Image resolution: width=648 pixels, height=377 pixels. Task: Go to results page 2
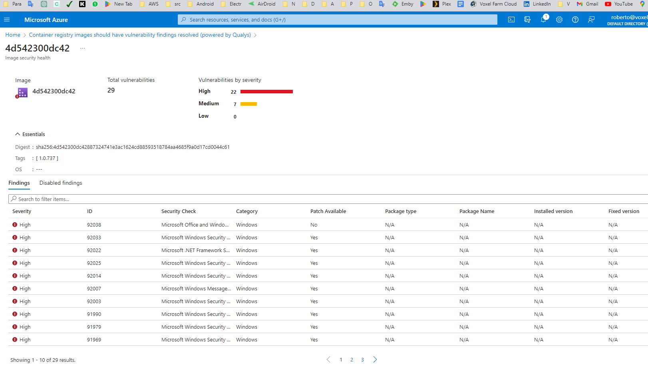(x=352, y=360)
